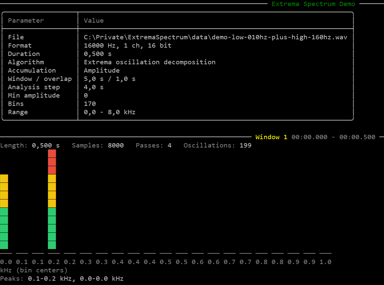Select the Value column header

tap(94, 21)
